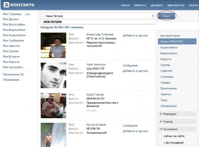Clear search field with the X icon
199x147 pixels.
coord(153,16)
